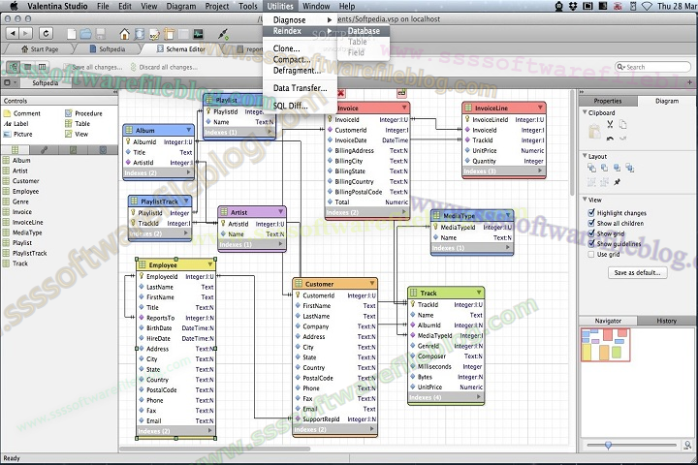Open the Customer table header dropdown arrow
Screen dimensions: 698x465
point(371,284)
